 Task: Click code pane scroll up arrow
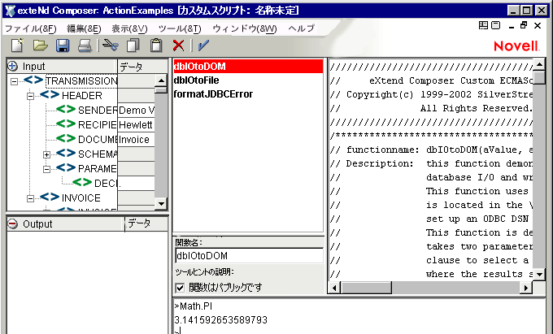click(539, 65)
